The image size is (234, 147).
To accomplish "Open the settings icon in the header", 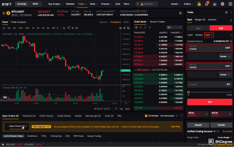I will pos(230,4).
